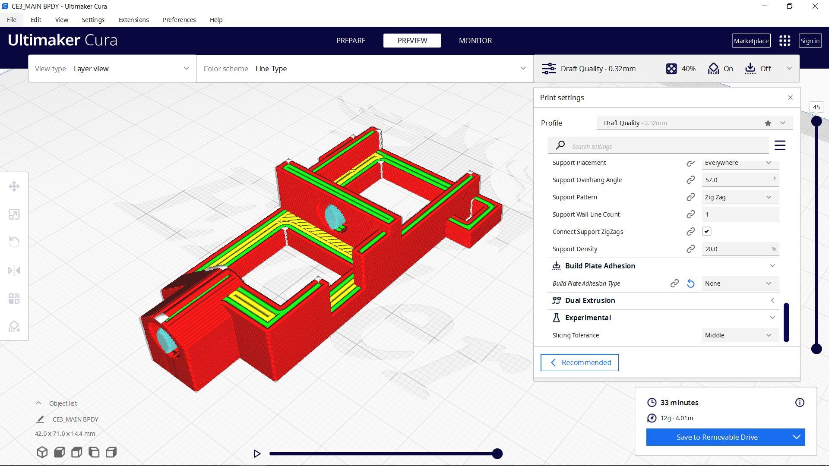829x466 pixels.
Task: Click the profile star icon
Action: point(768,123)
